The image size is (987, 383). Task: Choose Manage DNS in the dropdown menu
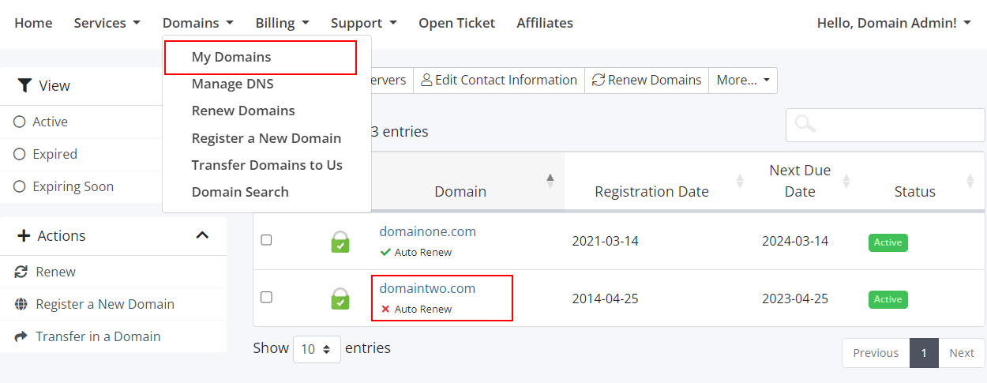232,84
